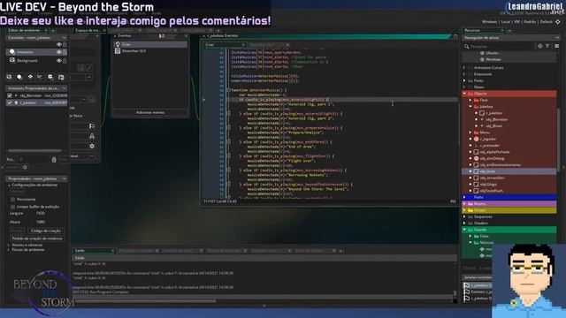Click the padlock icon beside grid snap field
566x318 pixels.
click(x=54, y=159)
